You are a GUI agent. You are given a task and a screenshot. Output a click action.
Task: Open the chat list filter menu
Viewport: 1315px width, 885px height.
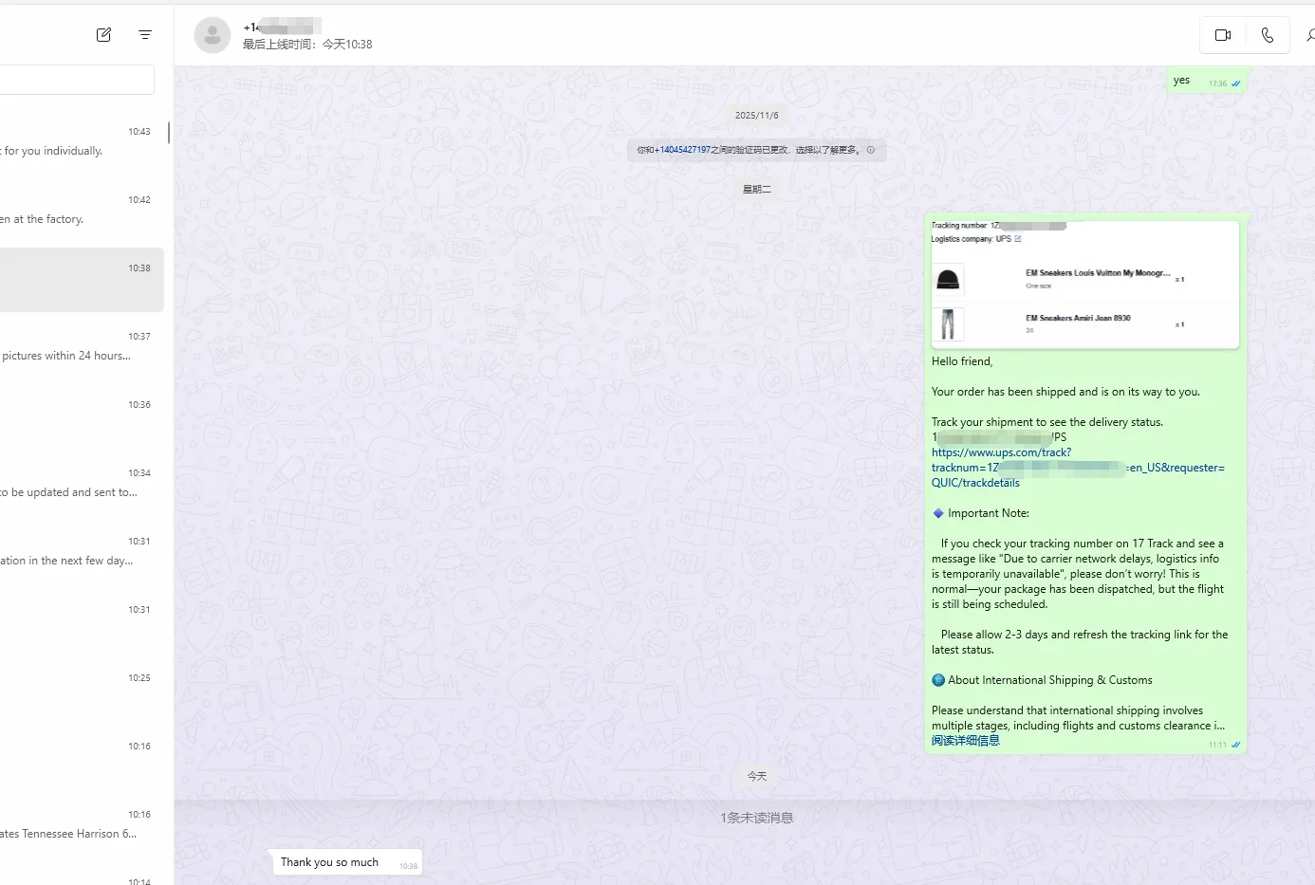pyautogui.click(x=145, y=35)
